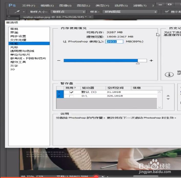Viewport: 181px width, 178px height.
Task: Select 文字 in preferences list
Action: click(29, 66)
